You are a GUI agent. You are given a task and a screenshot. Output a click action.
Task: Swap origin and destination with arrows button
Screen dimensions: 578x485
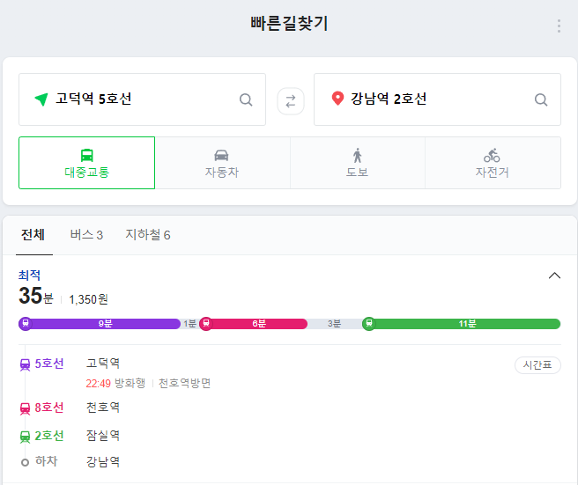point(291,101)
